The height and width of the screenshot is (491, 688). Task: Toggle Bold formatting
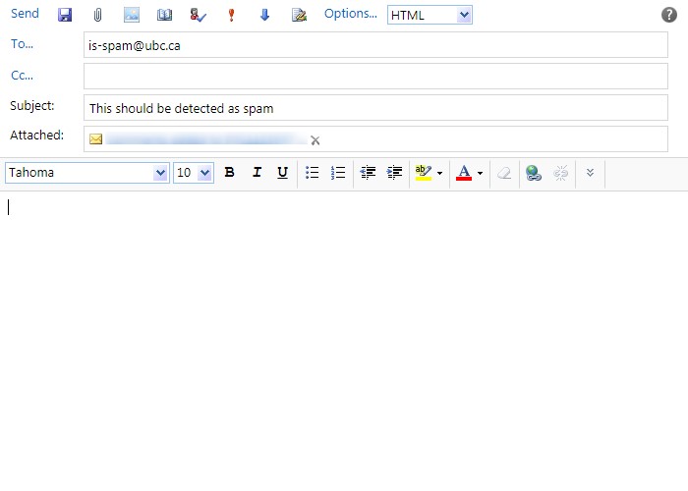click(229, 173)
